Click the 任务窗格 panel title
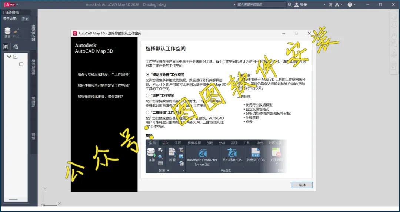The image size is (400, 212). (x=12, y=12)
